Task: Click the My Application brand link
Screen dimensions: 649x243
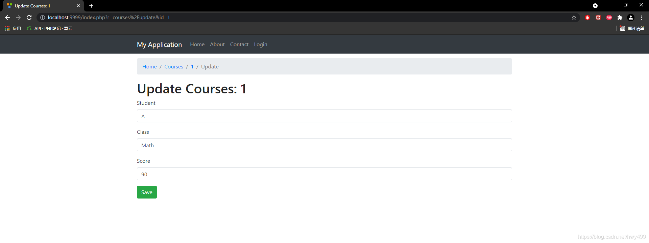Action: coord(159,44)
